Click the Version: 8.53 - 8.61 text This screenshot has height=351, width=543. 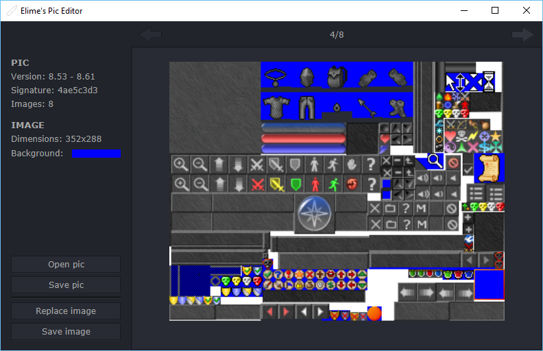pos(53,77)
